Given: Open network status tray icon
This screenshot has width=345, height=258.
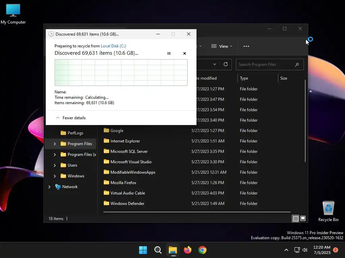Looking at the screenshot, I should (x=297, y=250).
